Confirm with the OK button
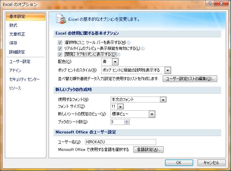Viewport: 231px width, 171px height. pyautogui.click(x=179, y=162)
